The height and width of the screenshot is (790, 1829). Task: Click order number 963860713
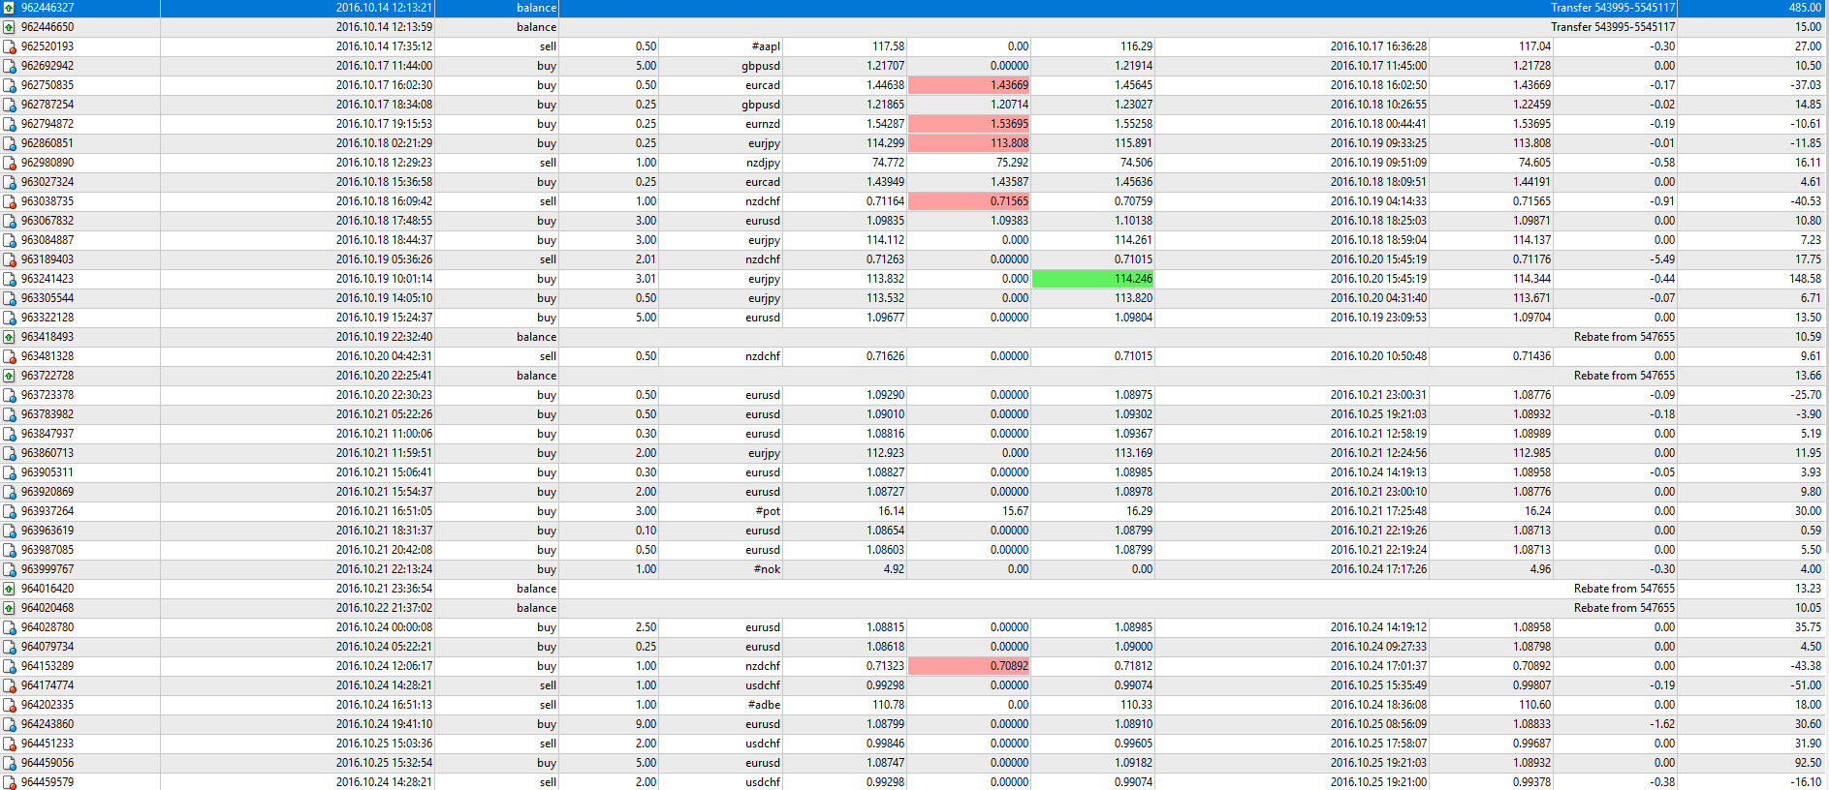coord(47,453)
